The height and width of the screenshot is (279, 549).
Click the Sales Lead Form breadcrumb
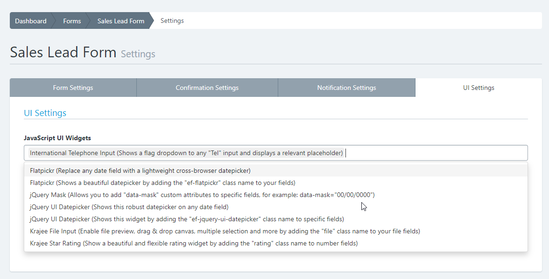(x=120, y=21)
